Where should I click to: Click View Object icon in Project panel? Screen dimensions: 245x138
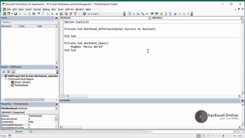click(x=8, y=72)
